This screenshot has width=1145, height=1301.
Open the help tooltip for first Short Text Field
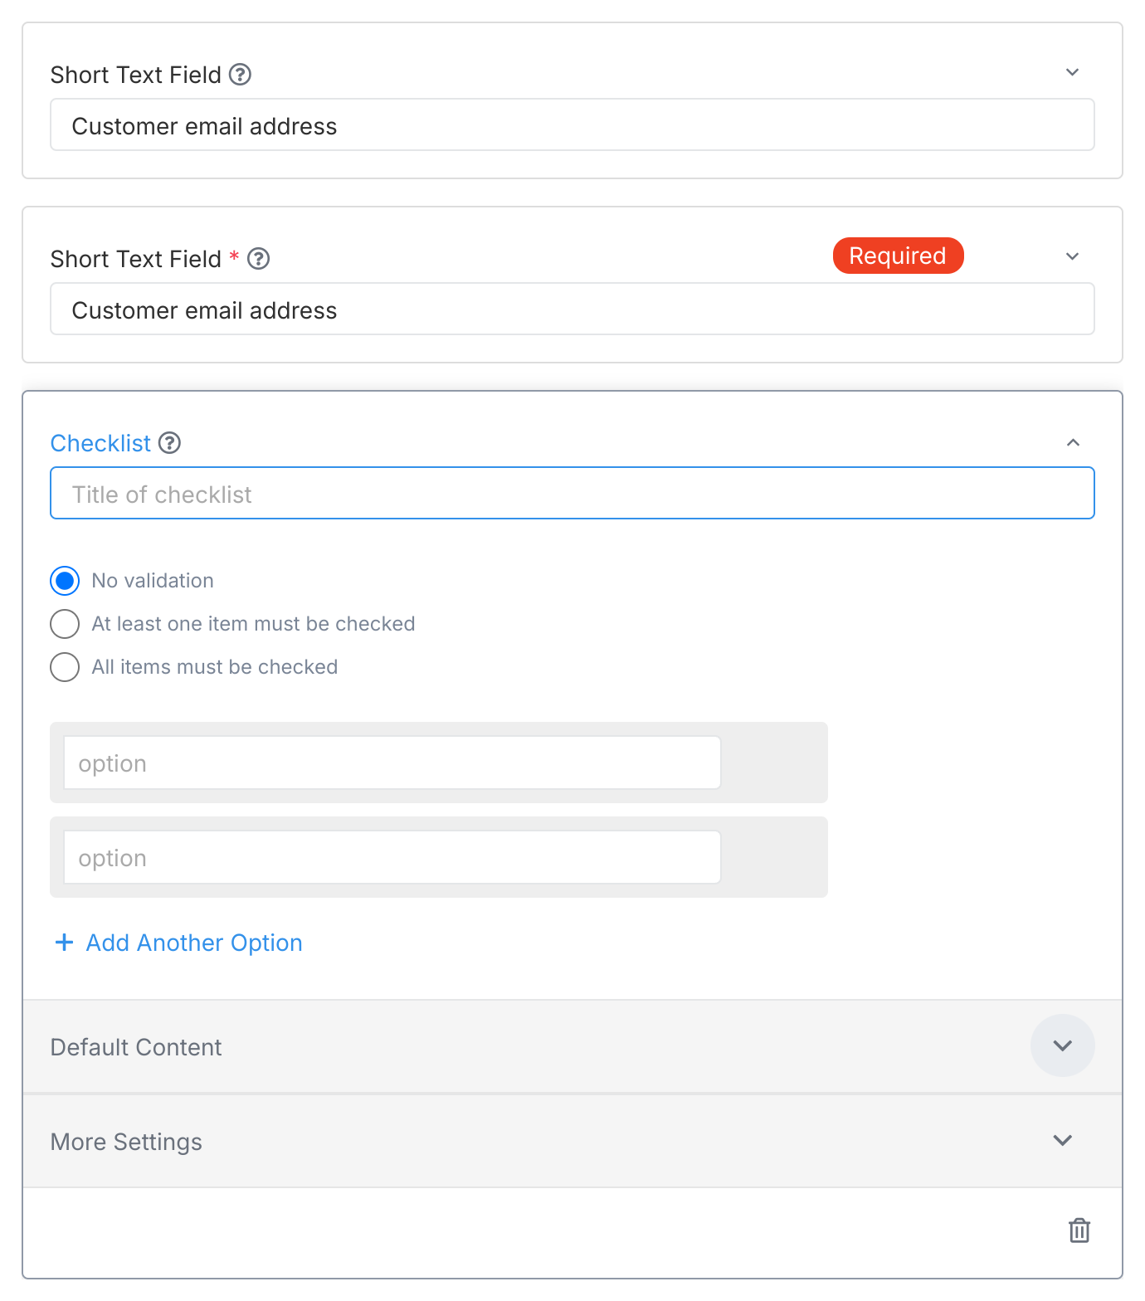coord(240,75)
